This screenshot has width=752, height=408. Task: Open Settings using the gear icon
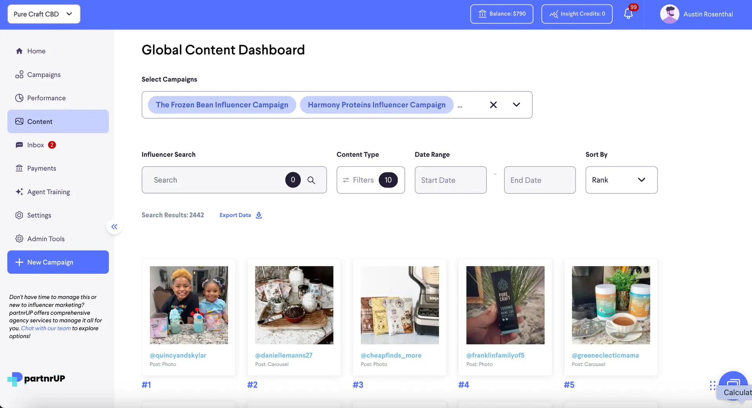point(19,215)
